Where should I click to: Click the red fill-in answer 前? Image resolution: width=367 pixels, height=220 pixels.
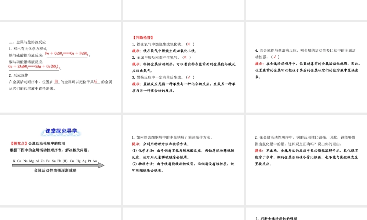pos(57,82)
